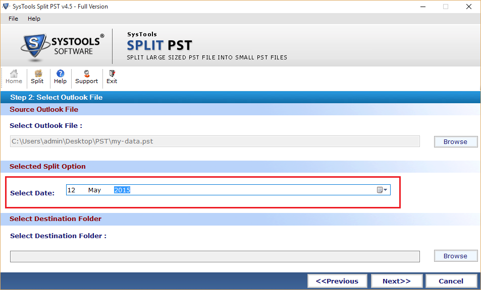This screenshot has width=481, height=290.
Task: Click the Outlook file path field
Action: coord(215,141)
